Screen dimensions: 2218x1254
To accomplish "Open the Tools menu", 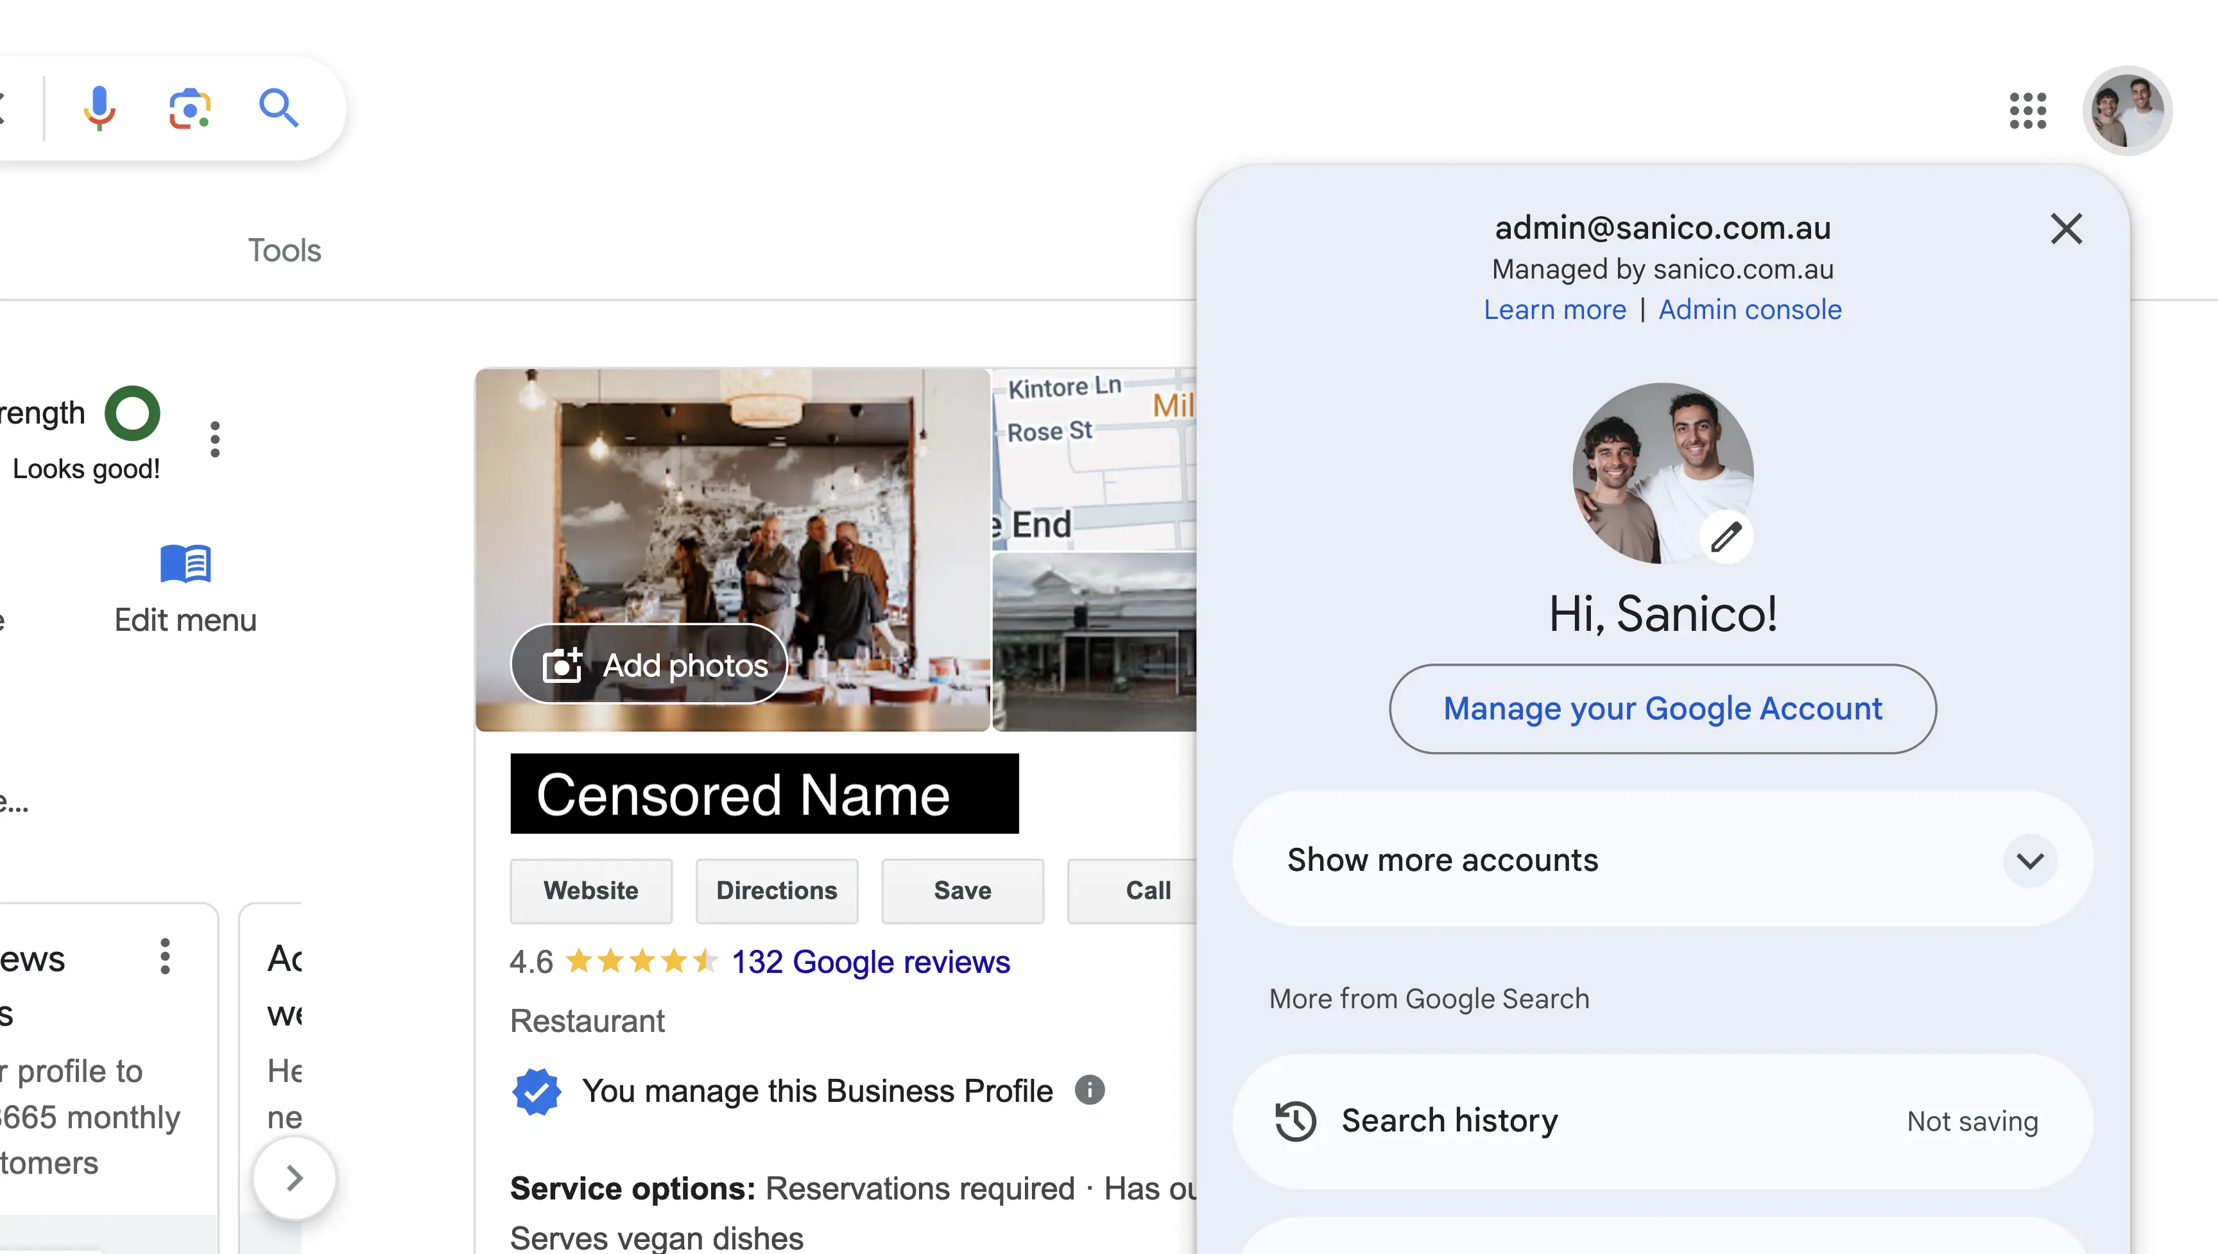I will (284, 251).
